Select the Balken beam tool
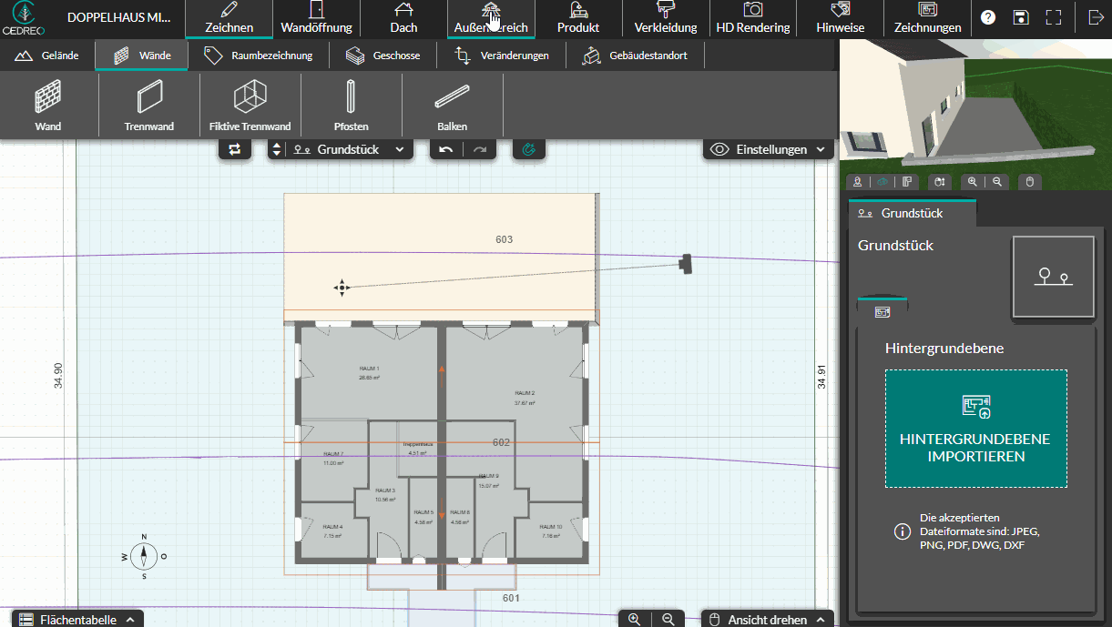 point(452,106)
